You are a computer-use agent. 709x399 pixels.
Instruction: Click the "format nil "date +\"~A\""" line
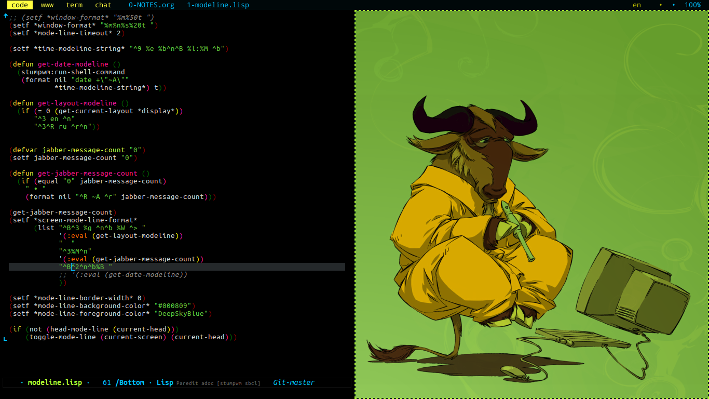tap(75, 79)
